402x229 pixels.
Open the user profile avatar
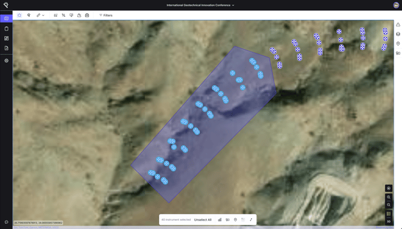(x=396, y=5)
